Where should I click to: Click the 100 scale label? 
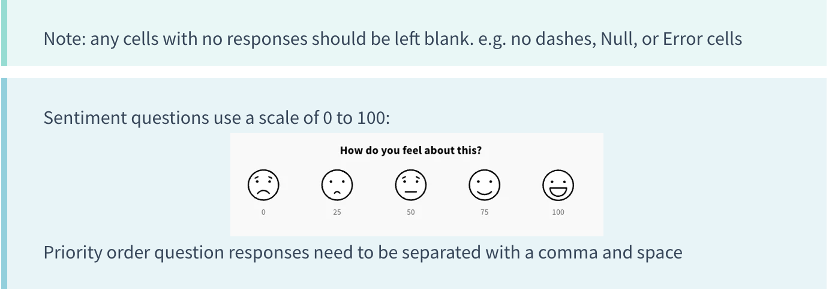tap(558, 212)
